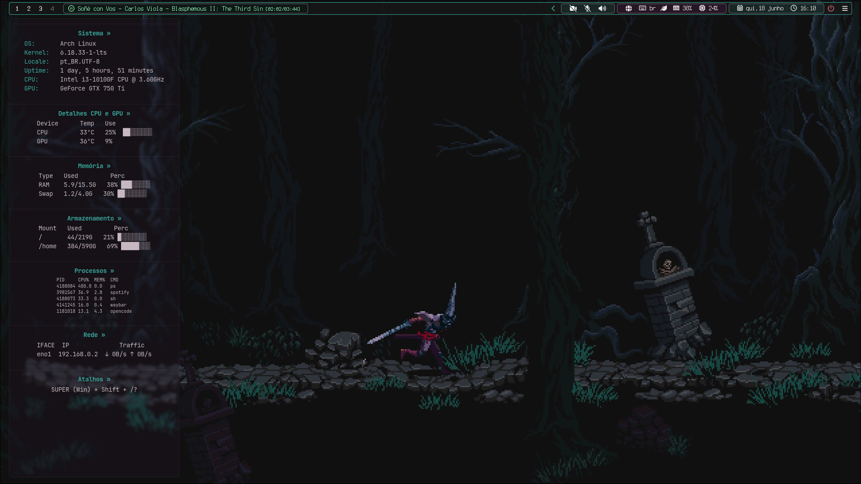Click the CPU usage bar next to 25%
Screen dimensions: 861x484
click(x=138, y=132)
